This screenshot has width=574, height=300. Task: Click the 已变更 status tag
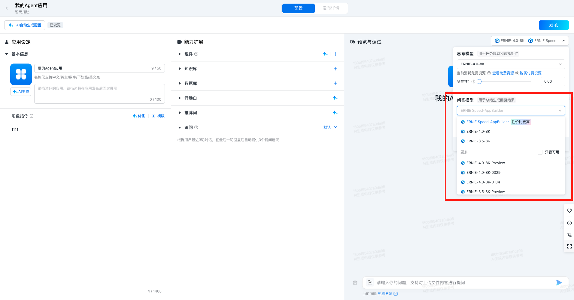coord(55,25)
